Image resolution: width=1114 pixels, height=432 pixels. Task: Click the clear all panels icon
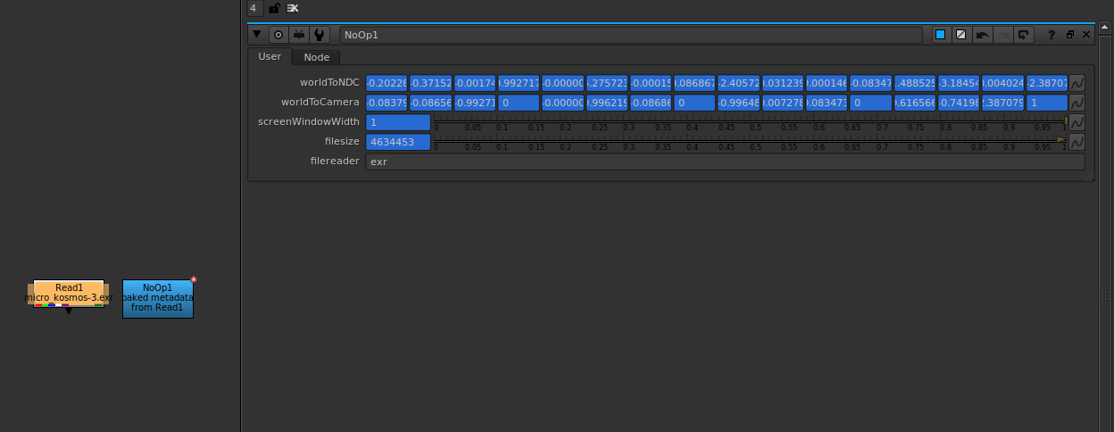[292, 8]
